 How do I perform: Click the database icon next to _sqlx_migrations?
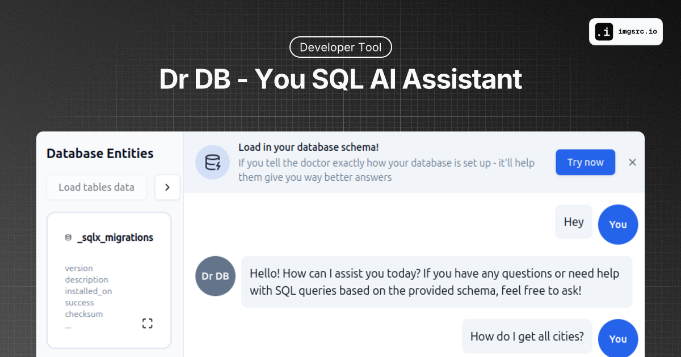click(68, 237)
